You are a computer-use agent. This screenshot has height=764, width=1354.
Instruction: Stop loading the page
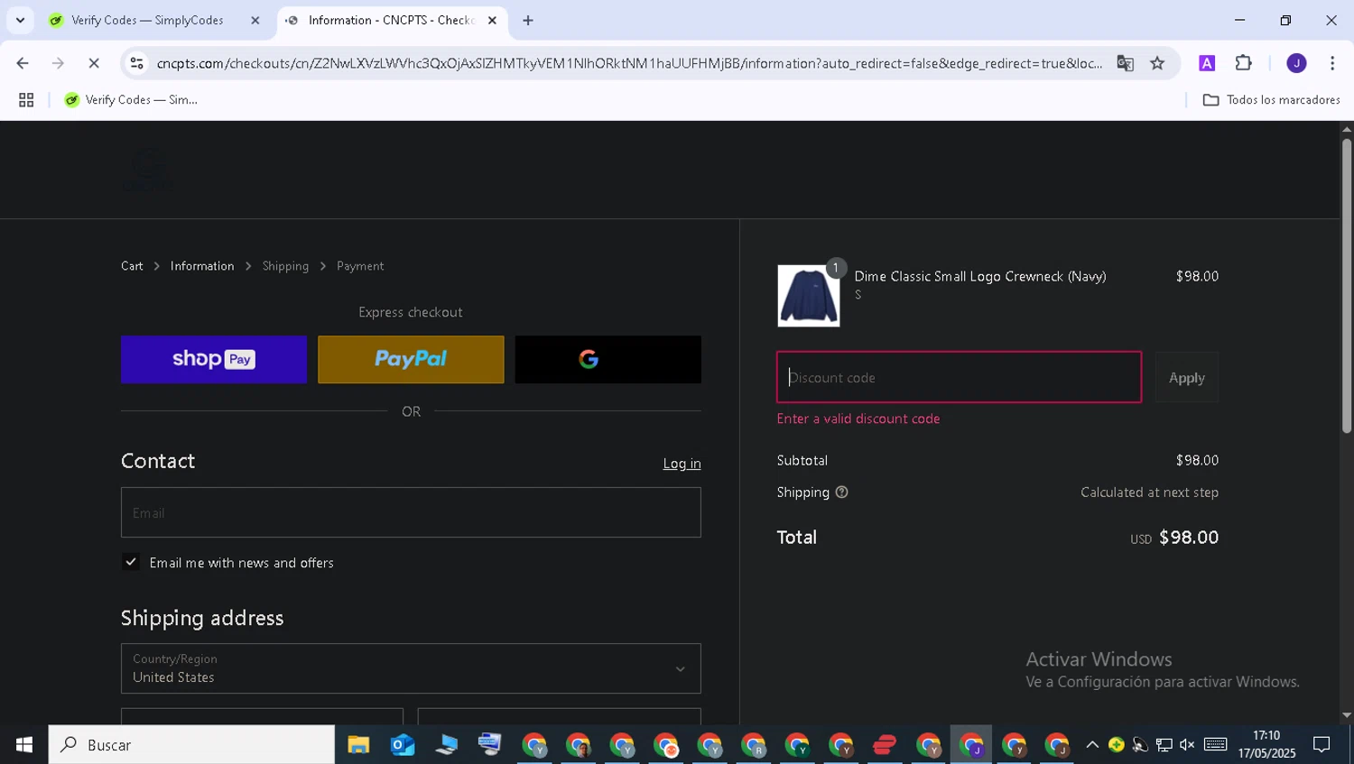coord(94,63)
